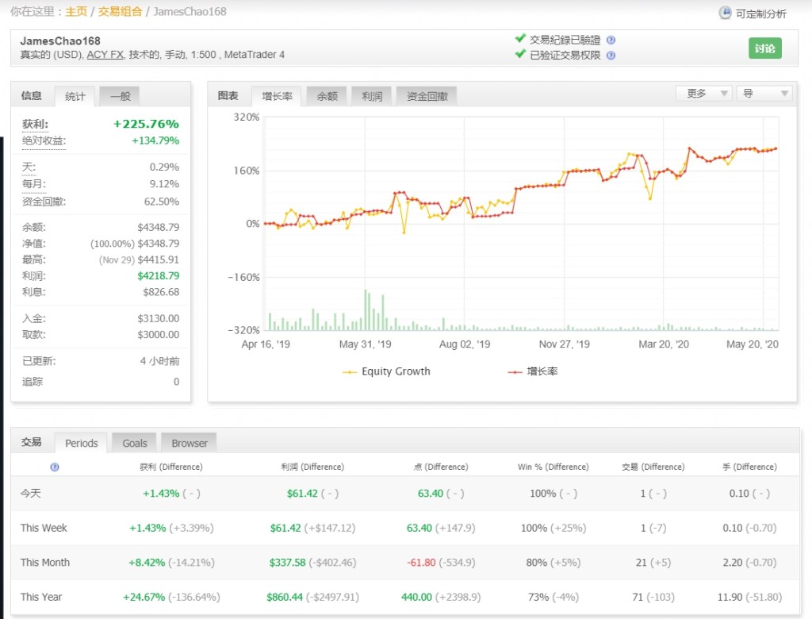The width and height of the screenshot is (812, 619).
Task: Toggle Equity Growth series in chart legend
Action: (x=386, y=371)
